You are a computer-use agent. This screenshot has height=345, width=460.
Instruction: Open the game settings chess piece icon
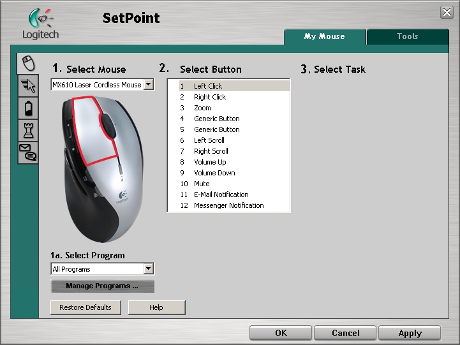(27, 130)
